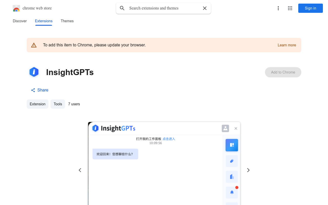Open the Themes tab
This screenshot has height=205, width=328.
click(x=67, y=21)
